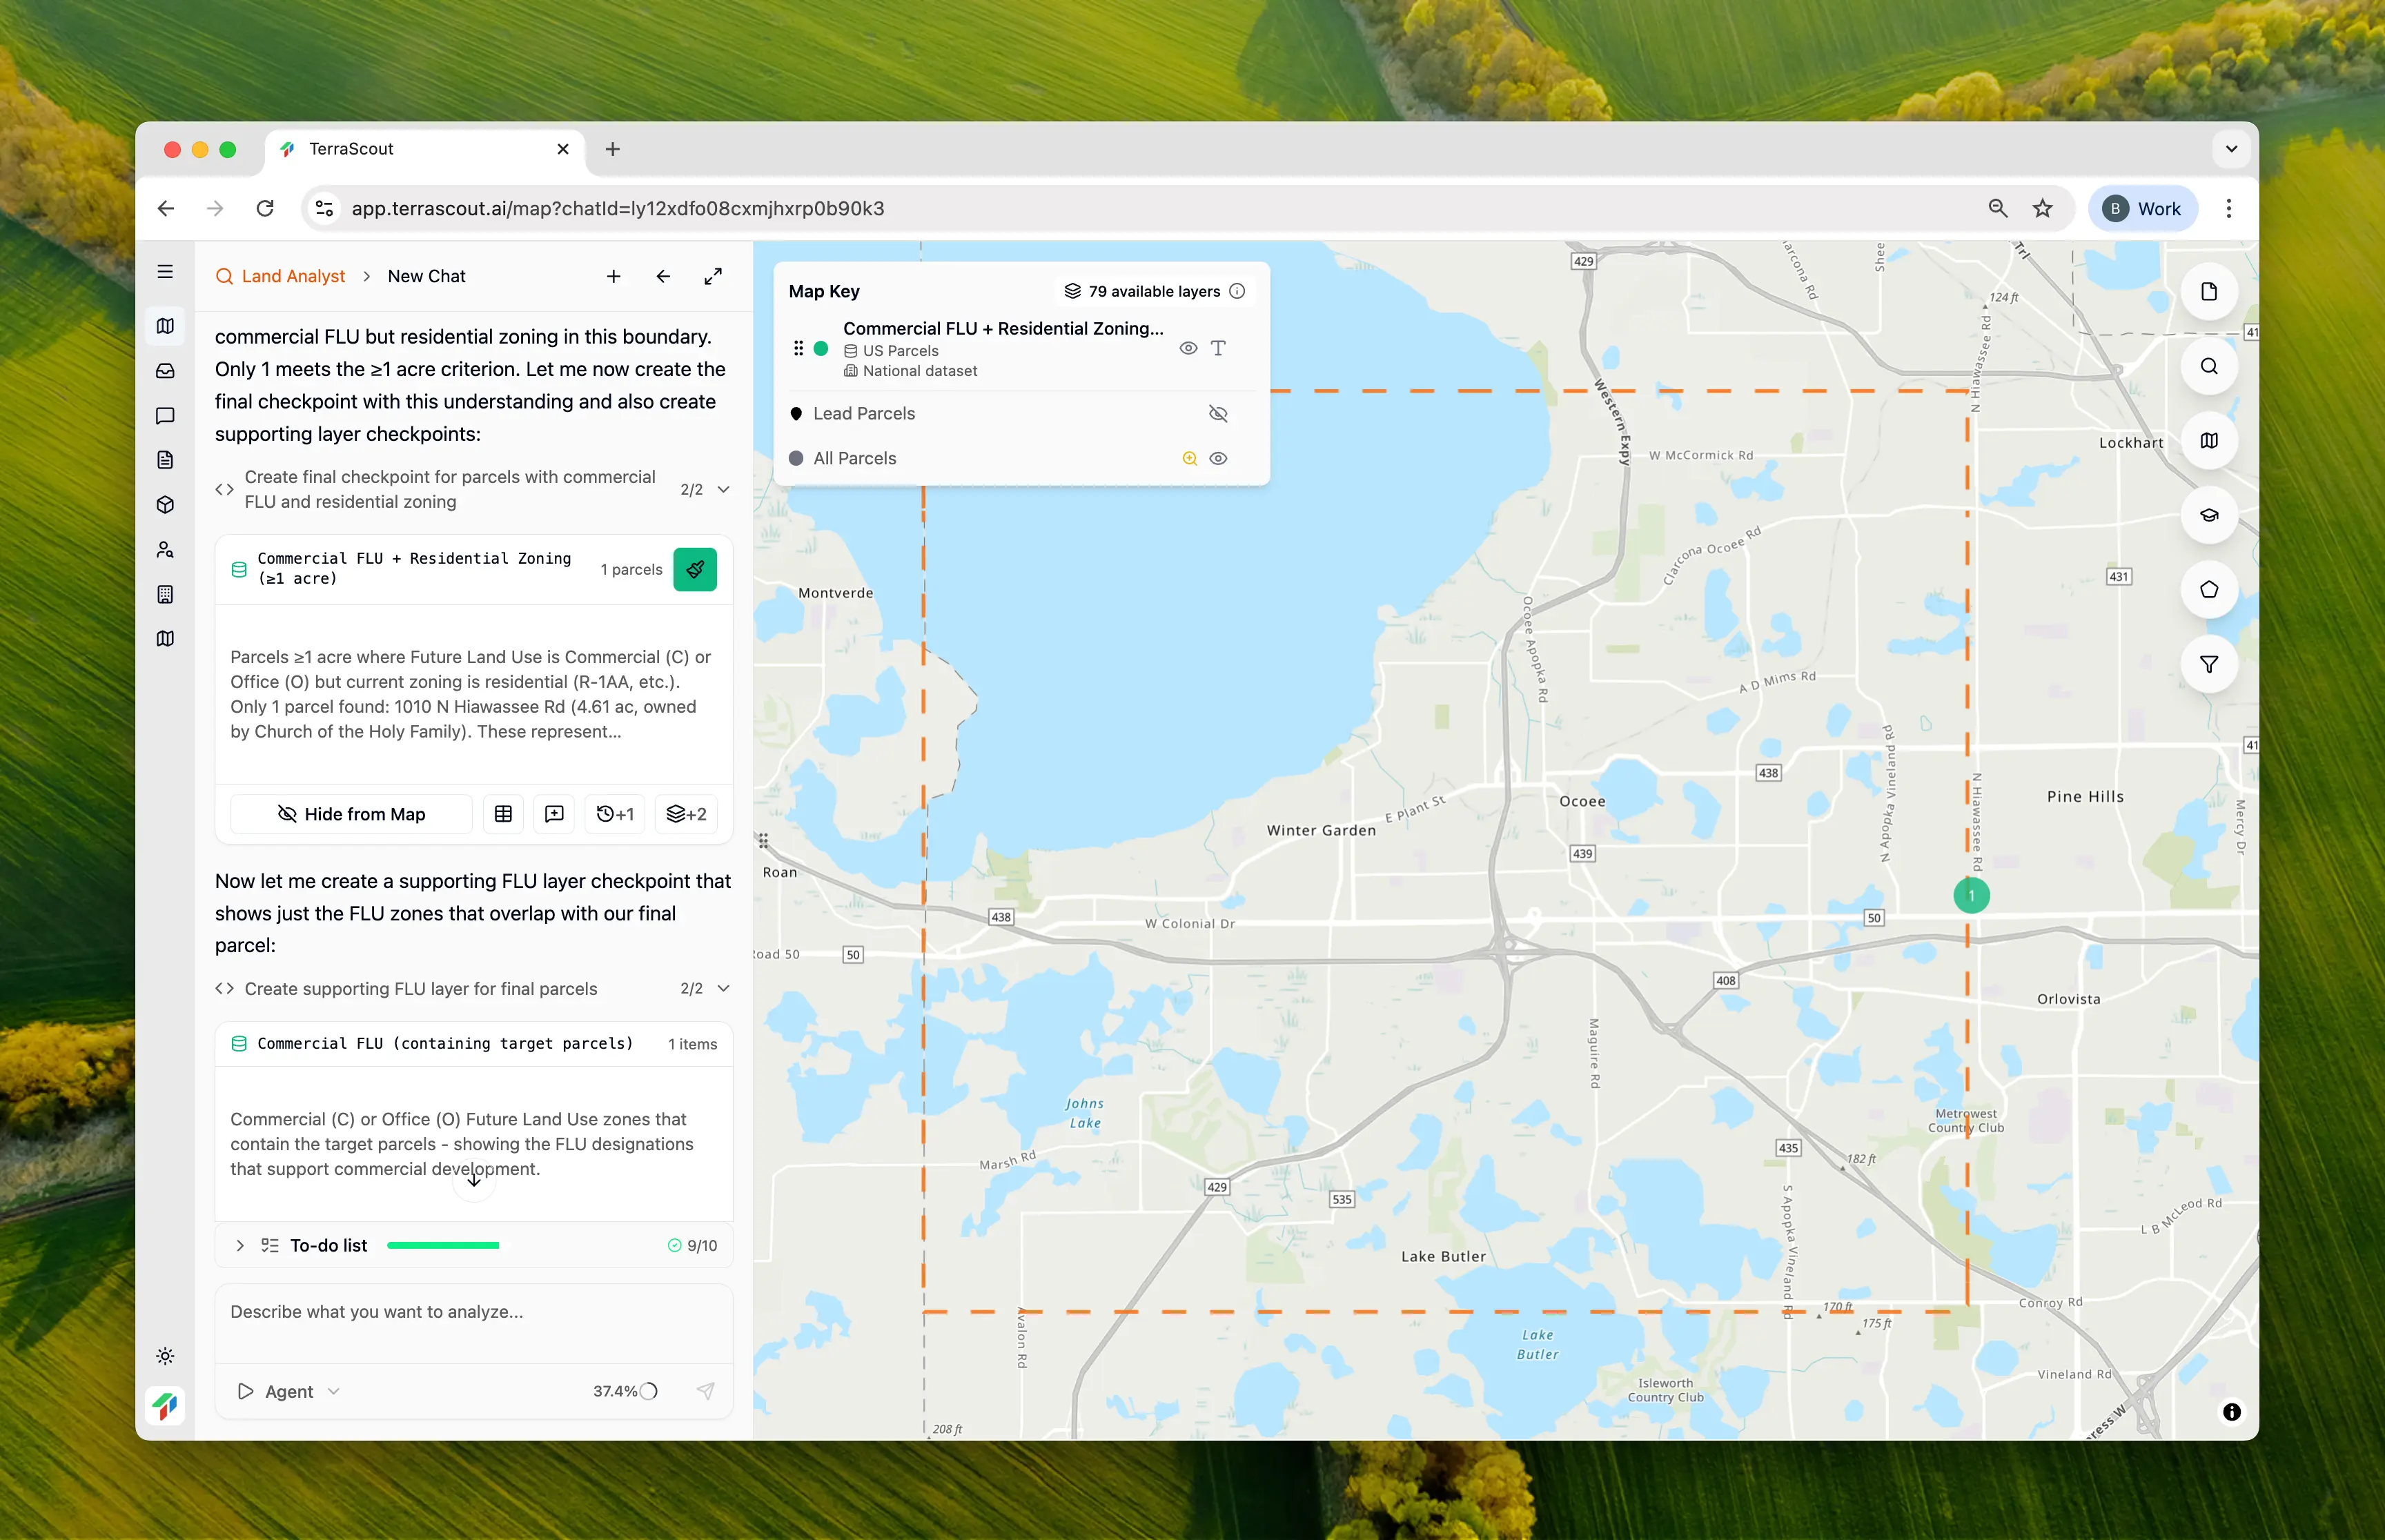Open the layers +2 button in the checkpoint card
Image resolution: width=2385 pixels, height=1540 pixels.
click(x=686, y=814)
